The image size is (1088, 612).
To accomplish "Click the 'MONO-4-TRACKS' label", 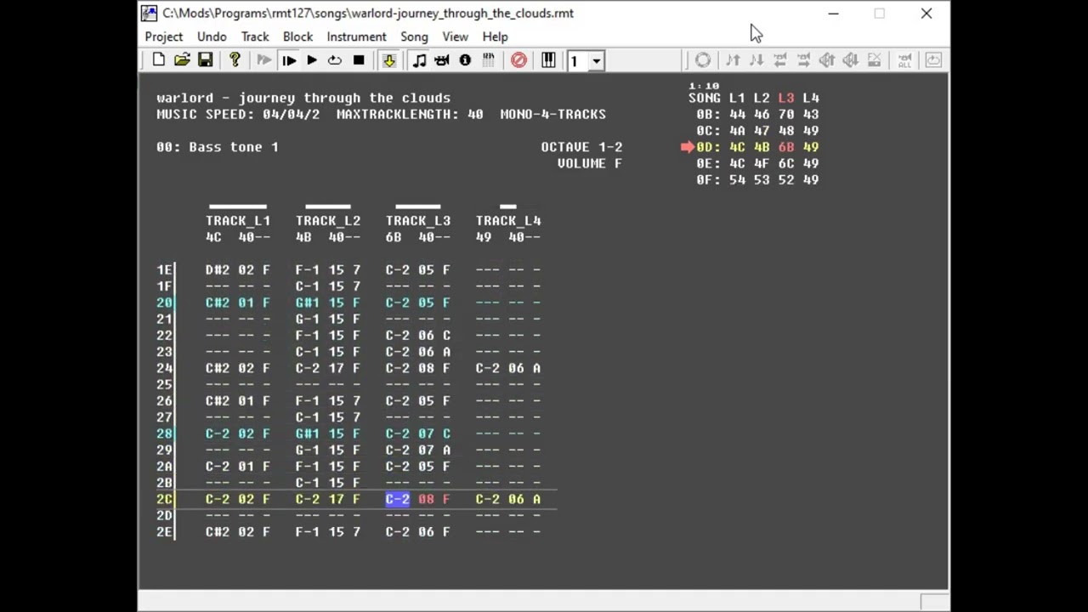I will (x=553, y=114).
